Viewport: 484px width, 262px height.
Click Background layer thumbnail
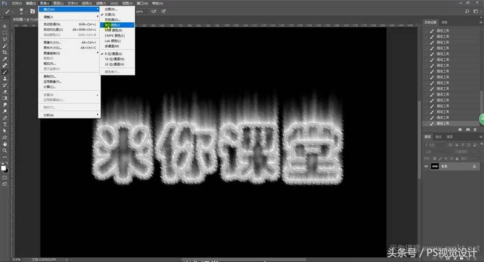pyautogui.click(x=434, y=166)
